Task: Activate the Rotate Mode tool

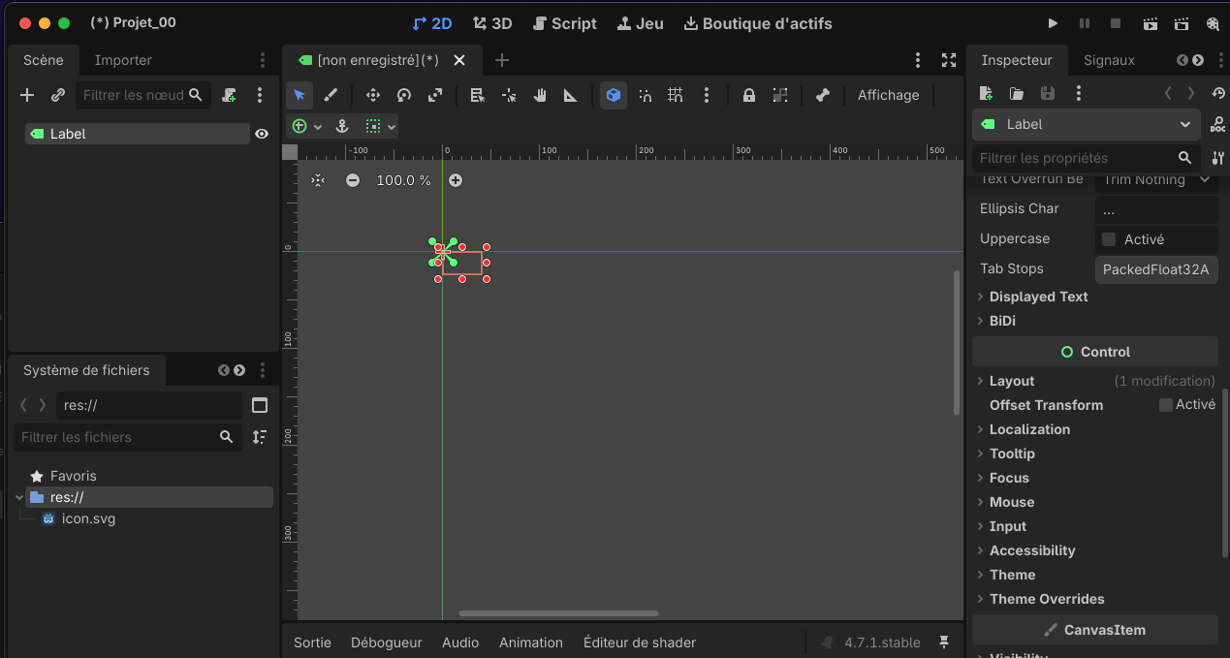Action: click(x=404, y=95)
